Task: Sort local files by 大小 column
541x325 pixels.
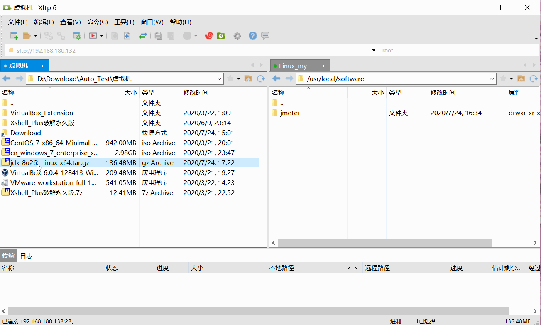Action: (x=120, y=93)
